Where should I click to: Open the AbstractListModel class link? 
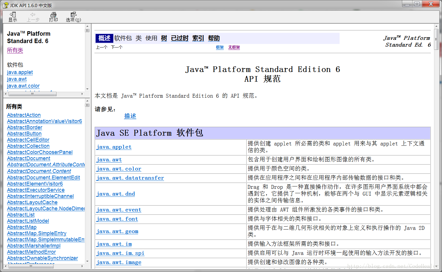tap(28, 221)
